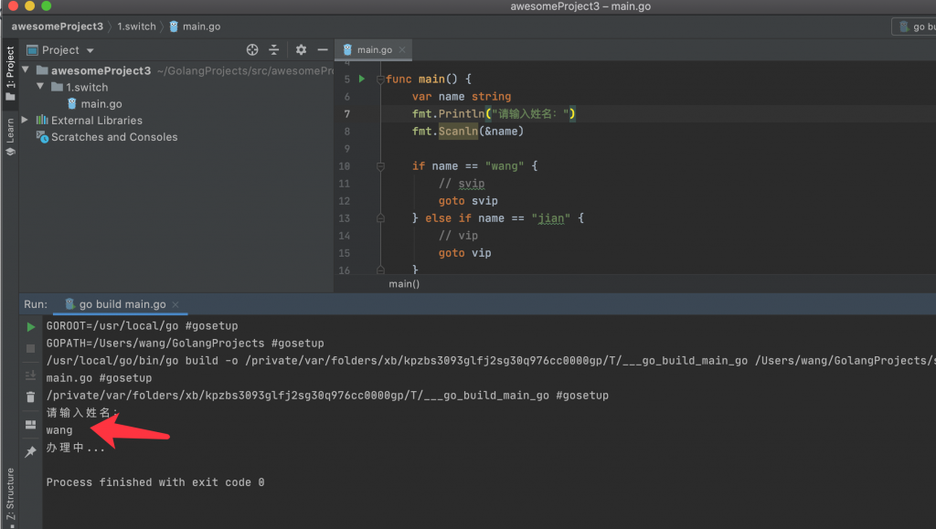Screen dimensions: 936x529
Task: Collapse the awesomeProject3 tree node
Action: click(x=26, y=70)
